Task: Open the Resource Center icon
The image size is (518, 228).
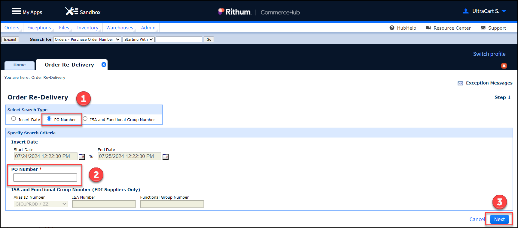Action: tap(428, 28)
